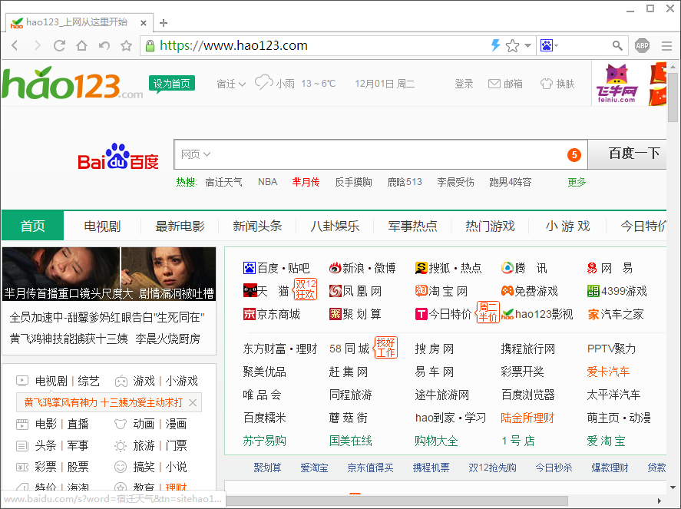Open a new tab with plus button

164,22
